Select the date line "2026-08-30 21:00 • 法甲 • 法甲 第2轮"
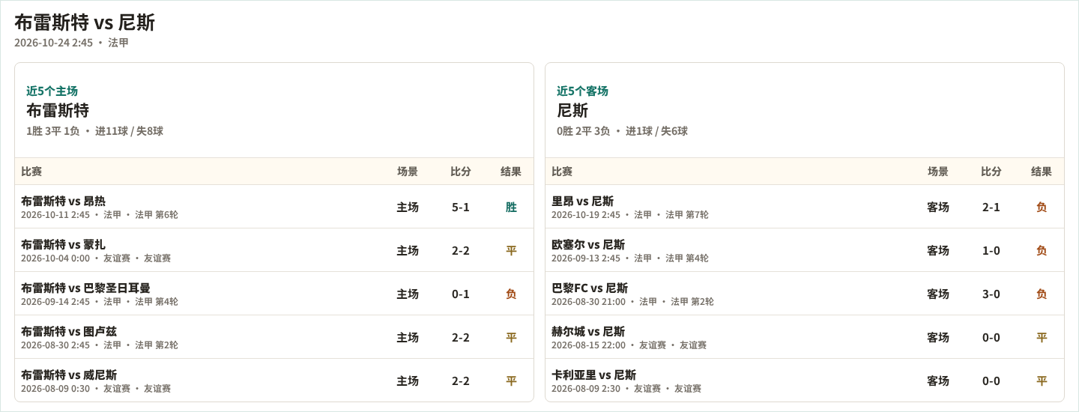This screenshot has width=1079, height=412. [632, 302]
